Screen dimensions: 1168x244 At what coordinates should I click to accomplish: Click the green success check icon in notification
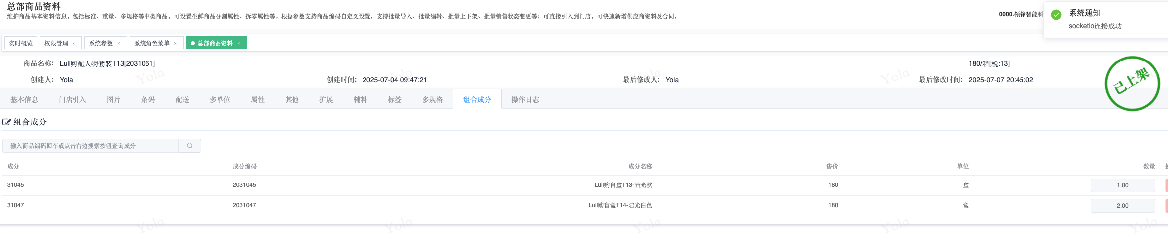click(x=1056, y=15)
